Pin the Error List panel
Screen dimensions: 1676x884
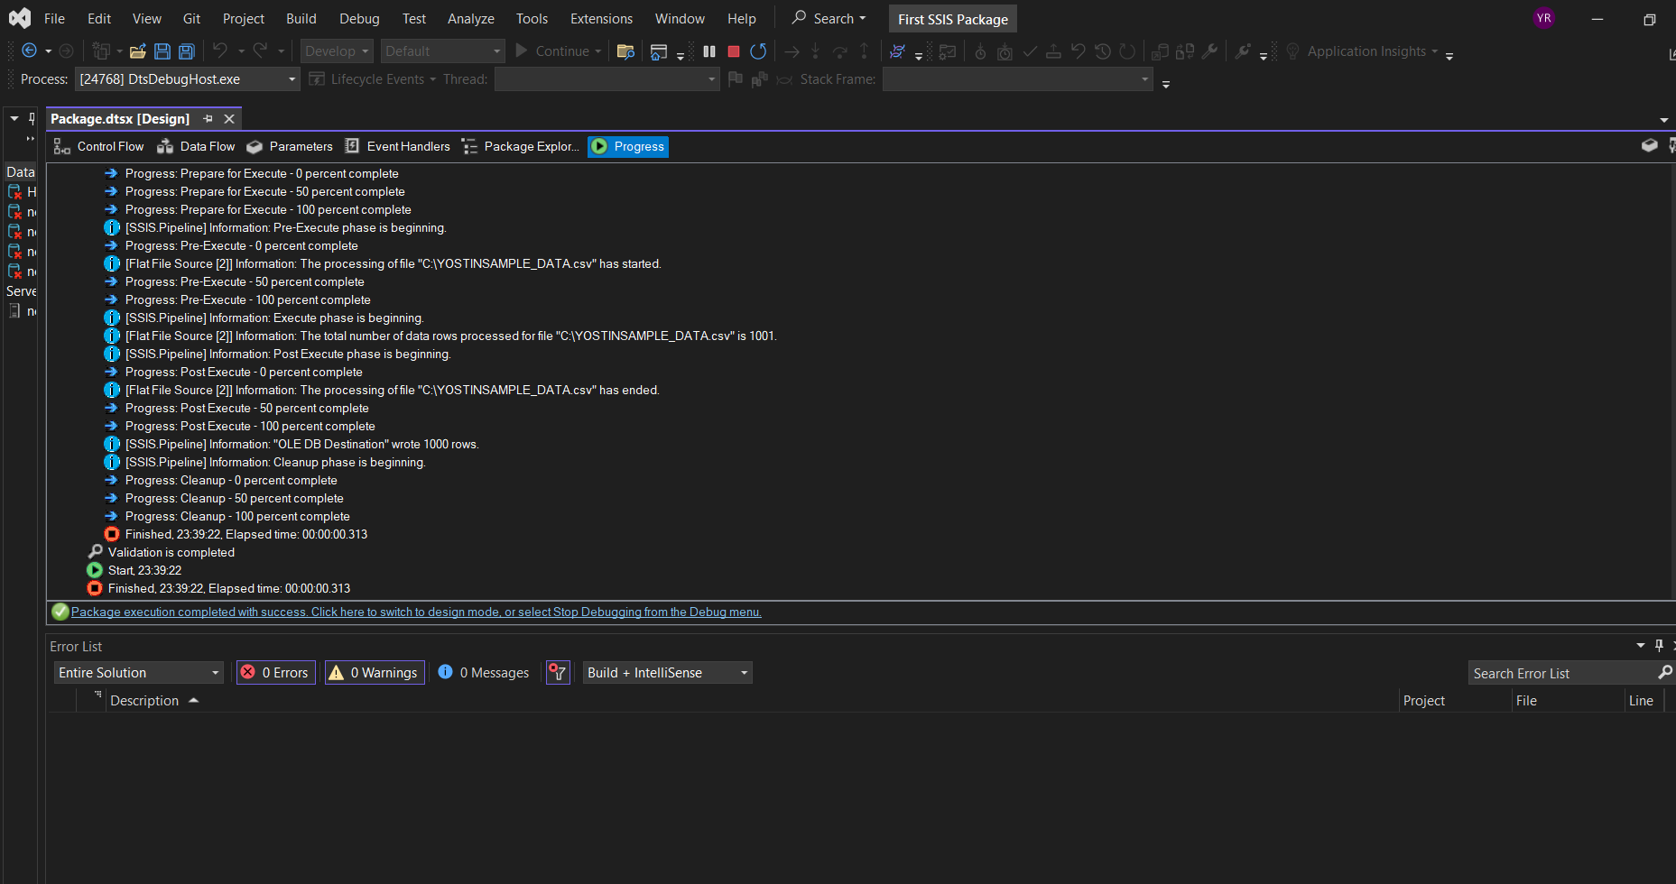coord(1659,646)
